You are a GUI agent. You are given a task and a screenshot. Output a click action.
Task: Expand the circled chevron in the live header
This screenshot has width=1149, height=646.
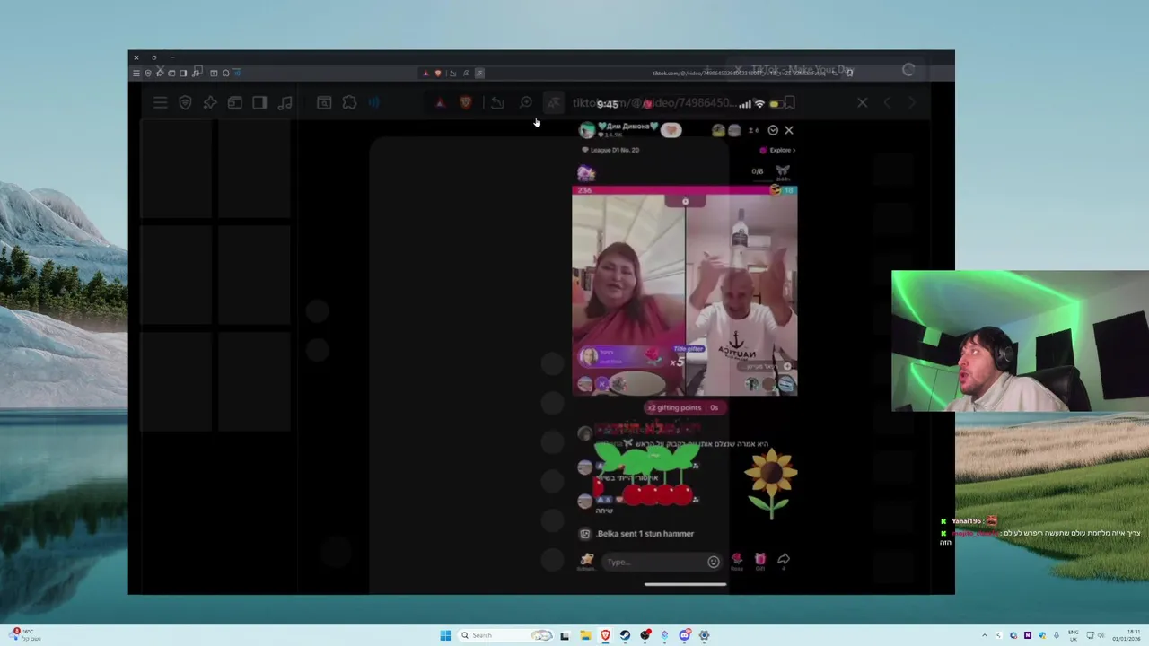[x=773, y=130]
